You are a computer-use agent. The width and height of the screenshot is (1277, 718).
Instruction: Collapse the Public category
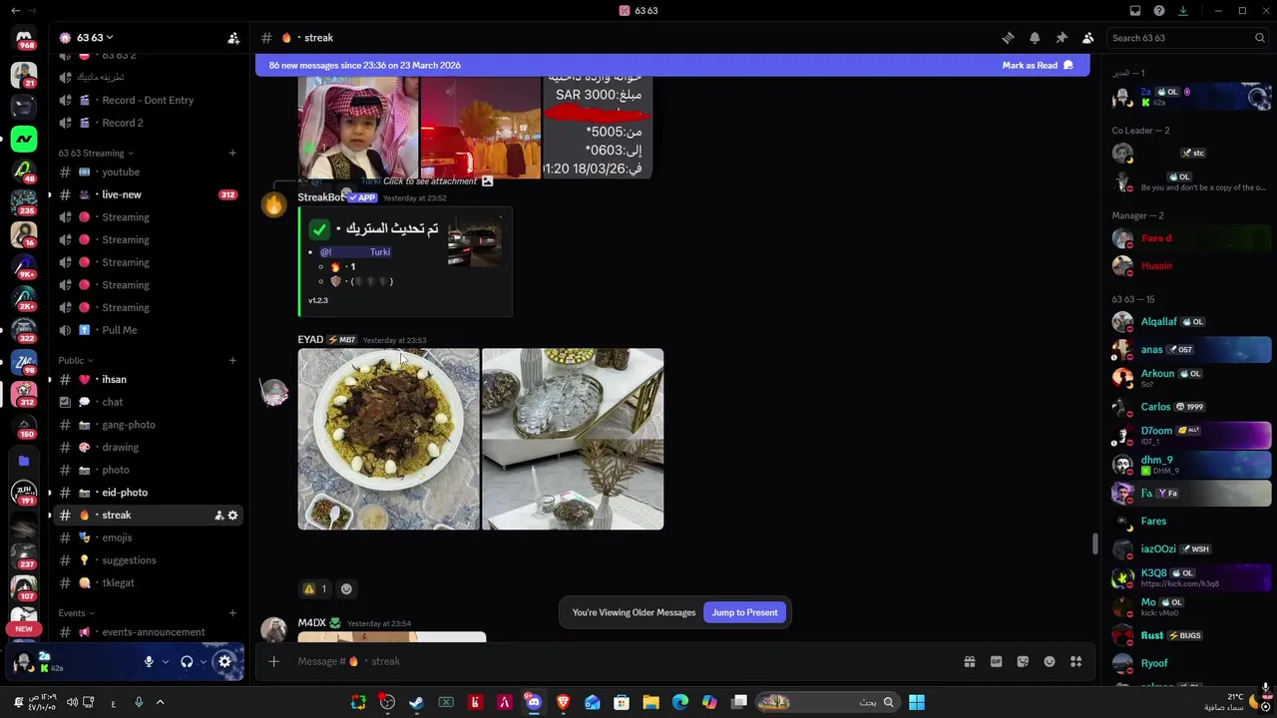click(76, 360)
